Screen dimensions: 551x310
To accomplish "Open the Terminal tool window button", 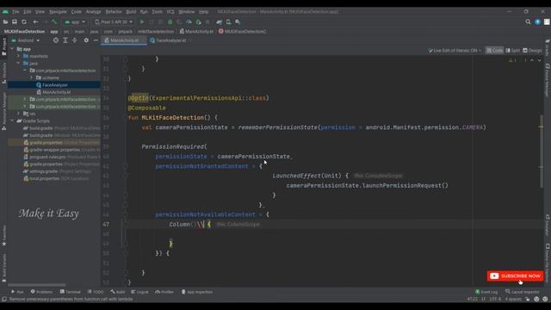I will (x=71, y=292).
